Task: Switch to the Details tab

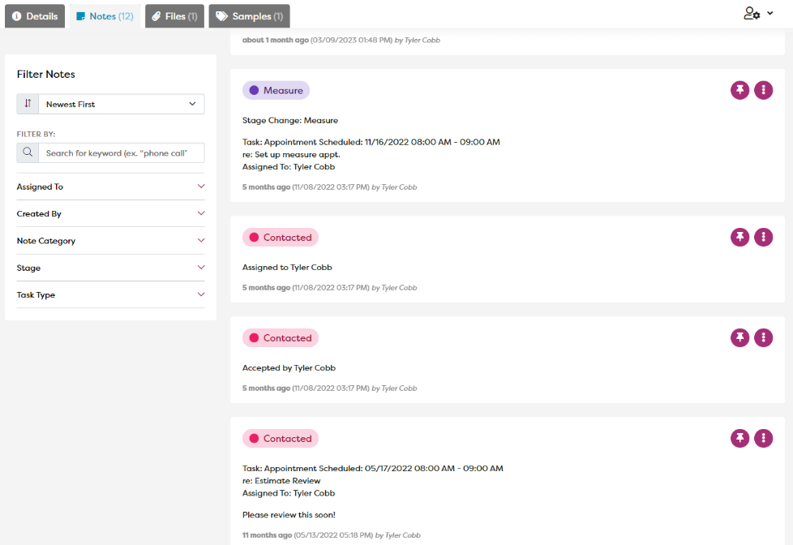Action: tap(35, 16)
